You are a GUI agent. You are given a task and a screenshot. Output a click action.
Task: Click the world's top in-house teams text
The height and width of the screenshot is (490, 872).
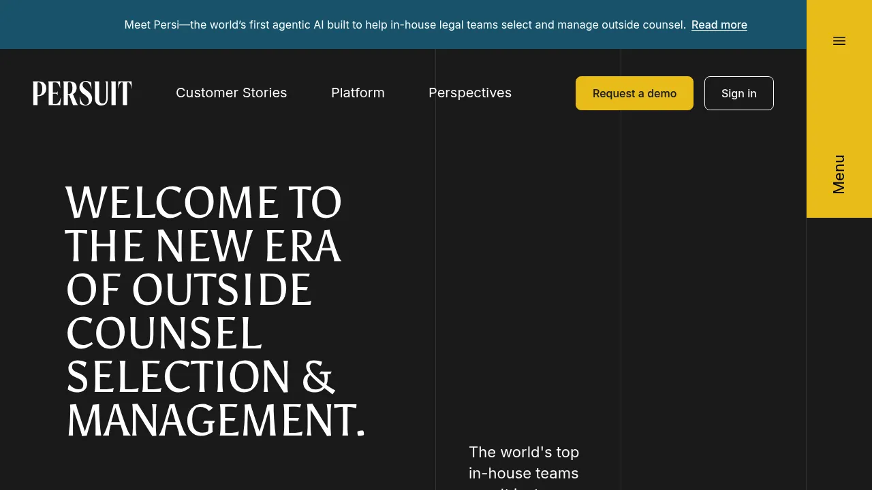(x=524, y=467)
